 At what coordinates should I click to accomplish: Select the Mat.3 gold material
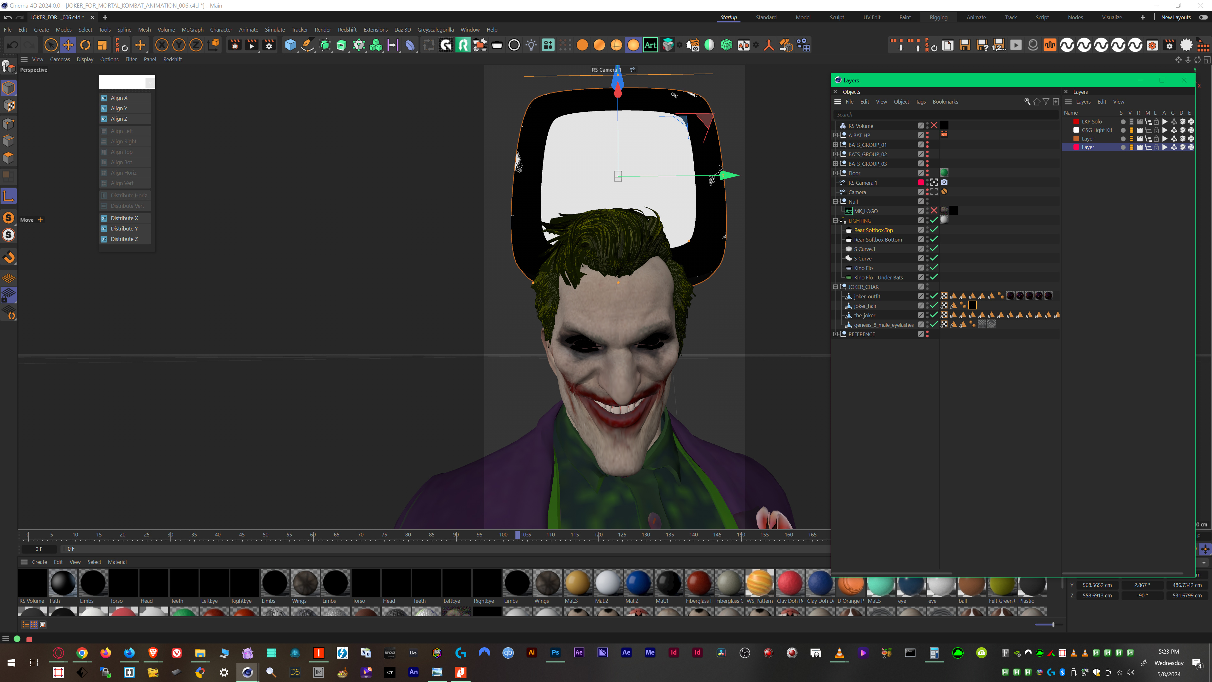[x=578, y=583]
